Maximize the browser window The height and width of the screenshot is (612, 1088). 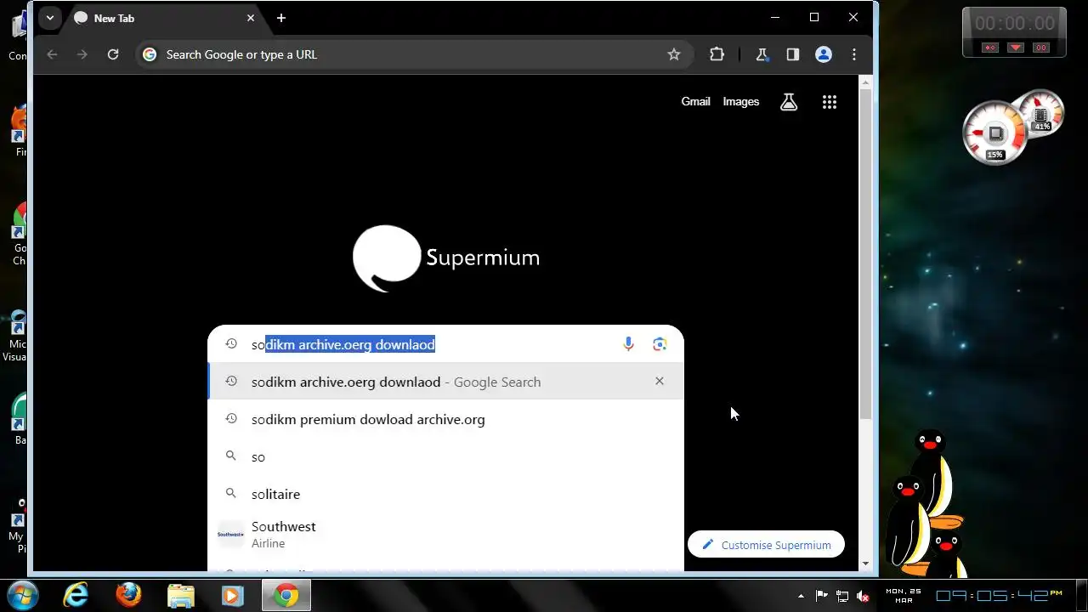(x=814, y=17)
